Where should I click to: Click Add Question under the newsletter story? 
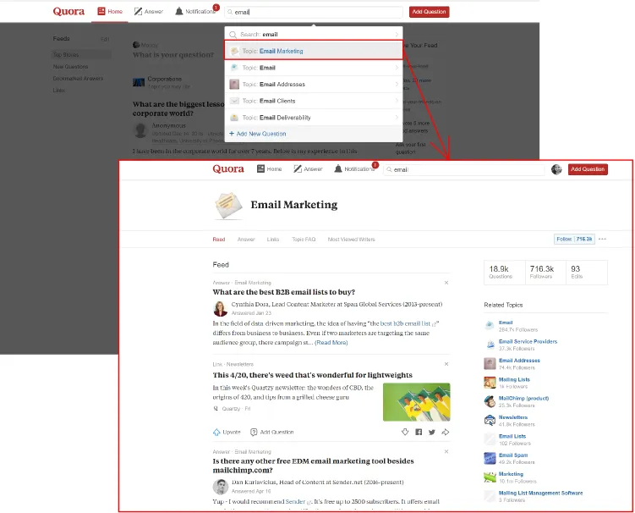pos(272,432)
